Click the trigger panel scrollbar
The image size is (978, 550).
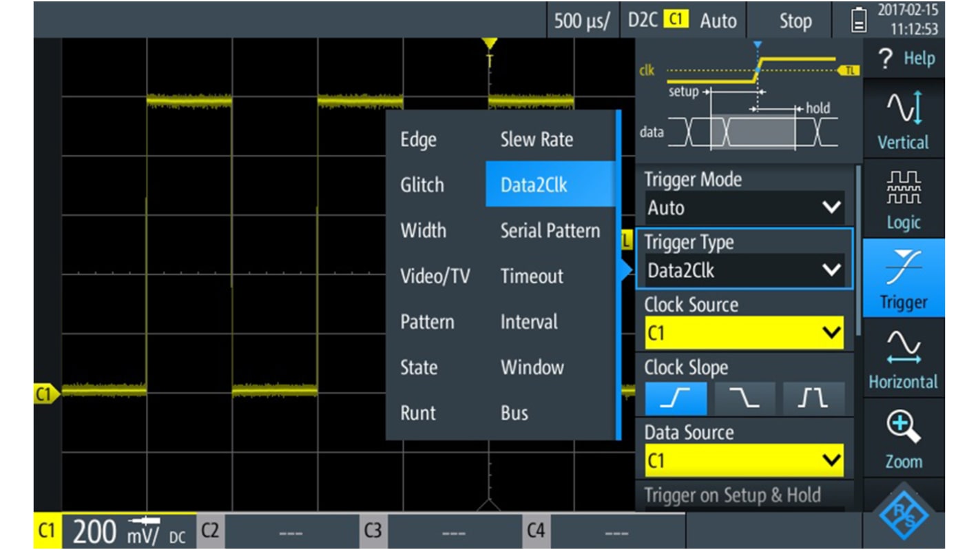[857, 249]
